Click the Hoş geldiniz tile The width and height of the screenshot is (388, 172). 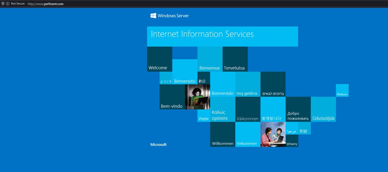248,84
